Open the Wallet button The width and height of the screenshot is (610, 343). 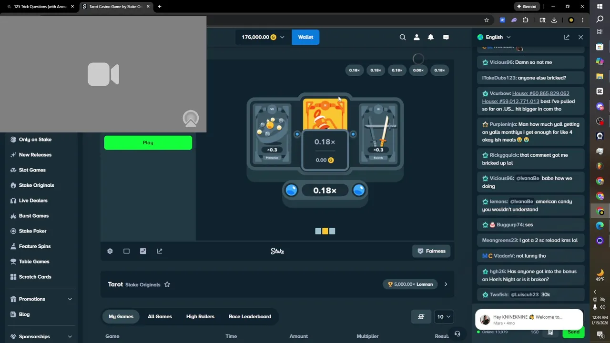coord(305,37)
